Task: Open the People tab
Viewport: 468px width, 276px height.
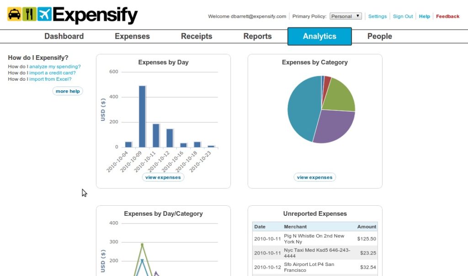Action: point(380,36)
